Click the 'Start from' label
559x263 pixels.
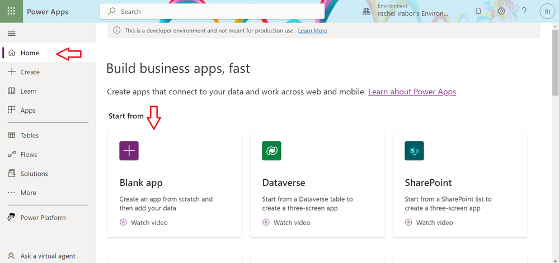[126, 116]
